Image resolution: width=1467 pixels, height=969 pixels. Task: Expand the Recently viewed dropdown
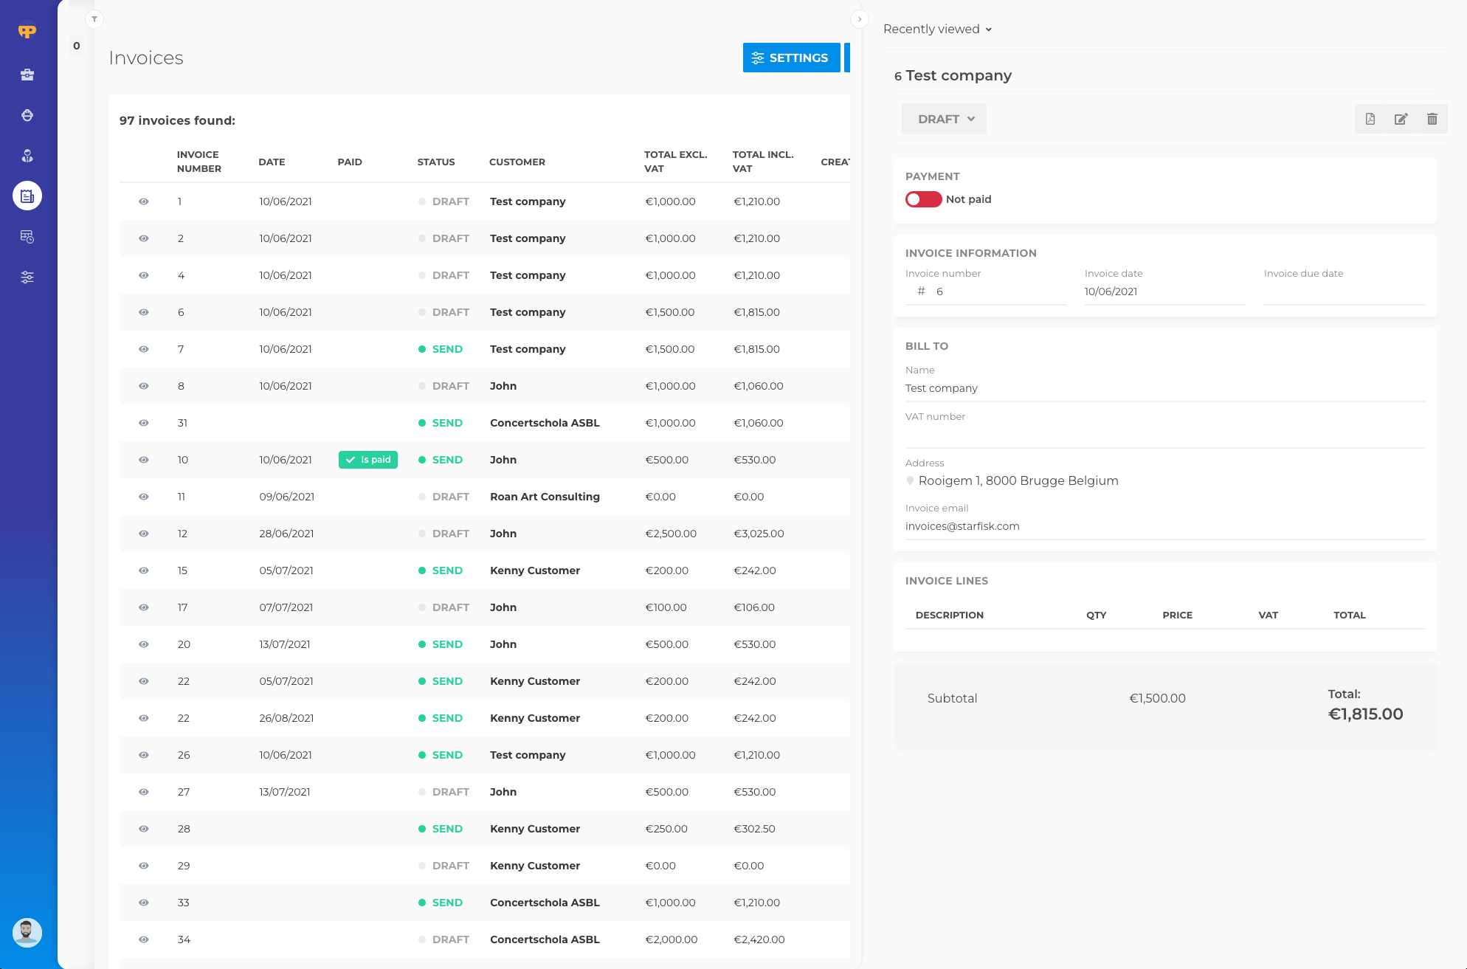(x=937, y=29)
